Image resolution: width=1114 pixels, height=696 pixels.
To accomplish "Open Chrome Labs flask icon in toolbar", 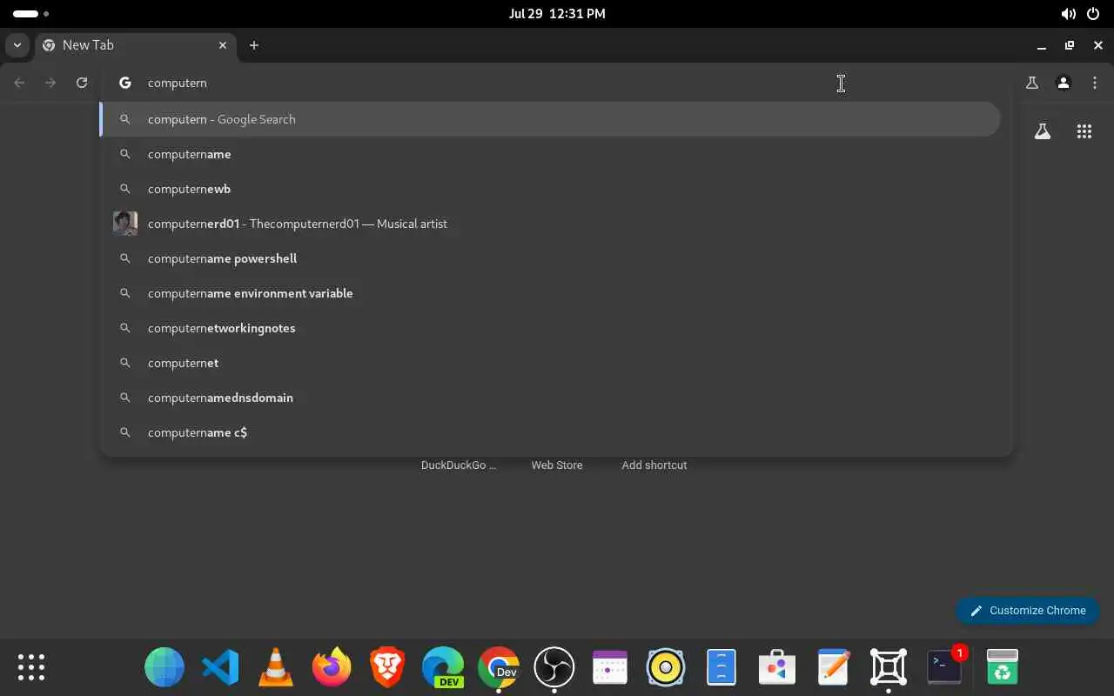I will [1031, 83].
